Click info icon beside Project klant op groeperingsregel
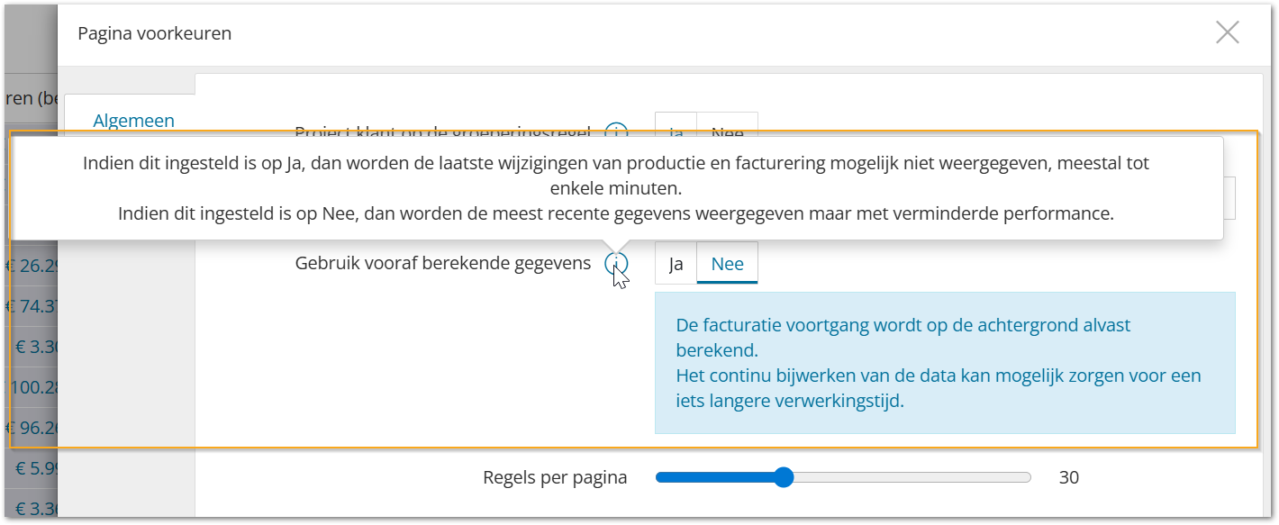The width and height of the screenshot is (1279, 525). [616, 131]
